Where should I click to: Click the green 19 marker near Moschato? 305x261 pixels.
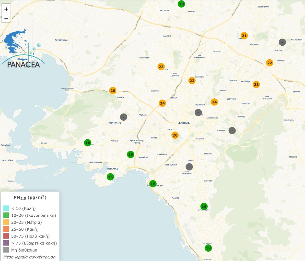pyautogui.click(x=131, y=154)
